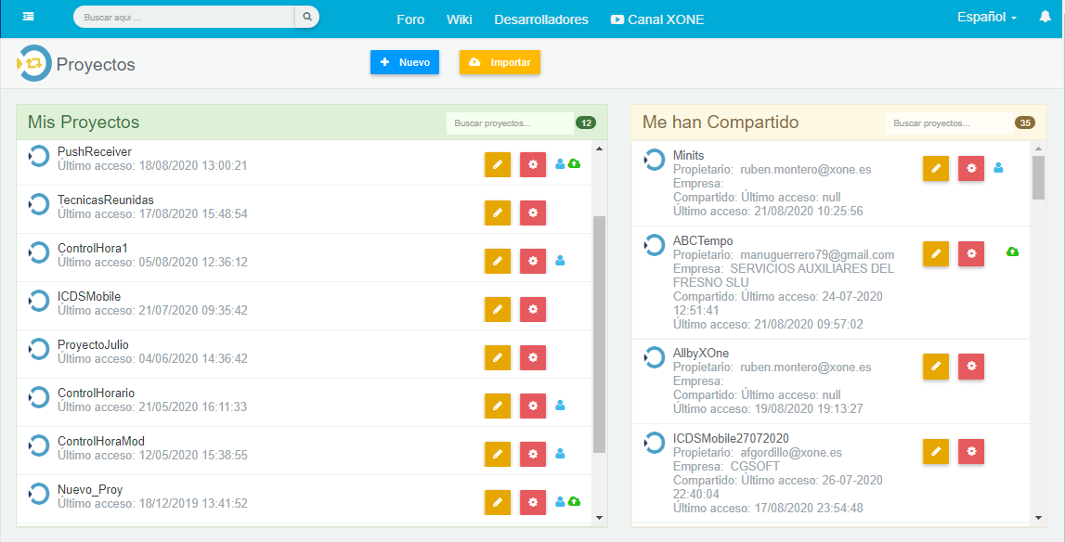Click the 12 projects count badge
The image size is (1065, 542).
[586, 123]
